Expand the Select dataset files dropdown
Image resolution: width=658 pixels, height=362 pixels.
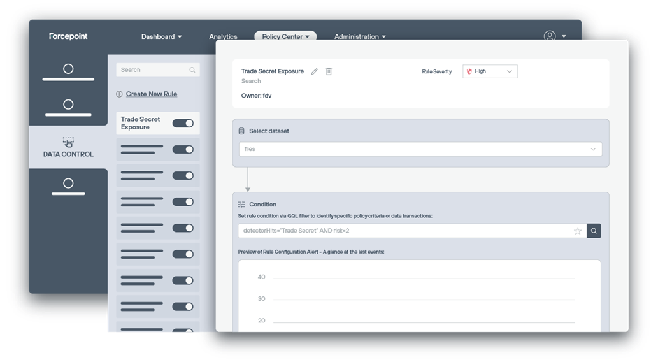pos(420,149)
